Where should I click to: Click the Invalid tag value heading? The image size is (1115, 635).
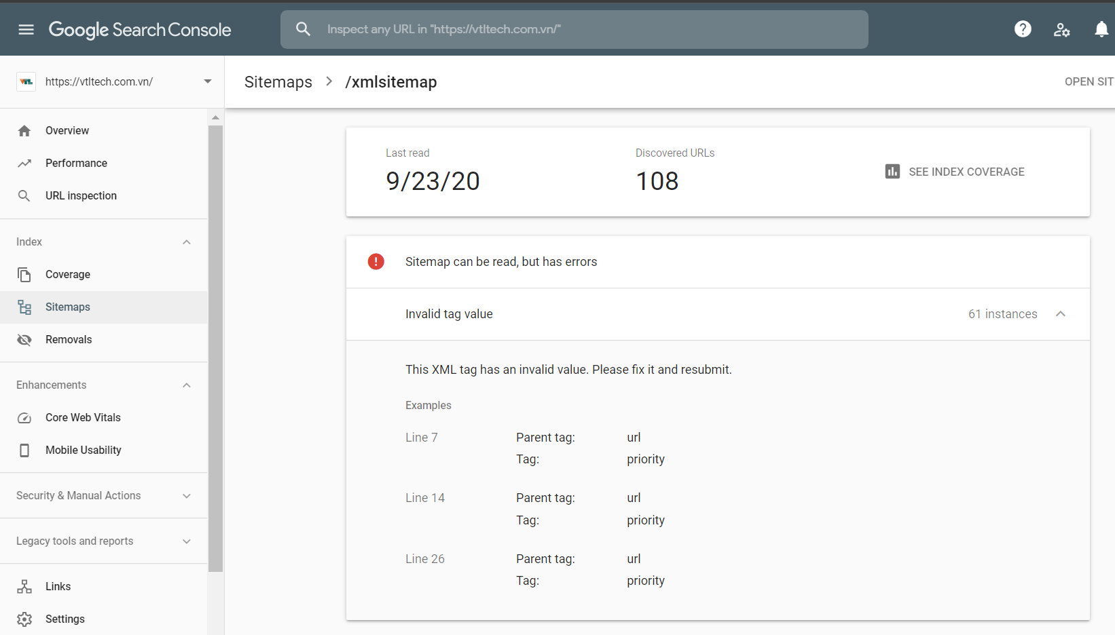(449, 314)
